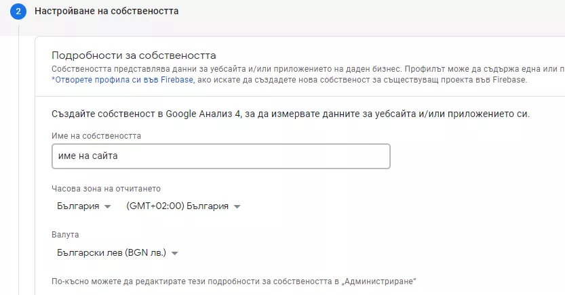Screen dimensions: 565x295
Task: Click the "Име на собствеността" field label
Action: [x=96, y=136]
